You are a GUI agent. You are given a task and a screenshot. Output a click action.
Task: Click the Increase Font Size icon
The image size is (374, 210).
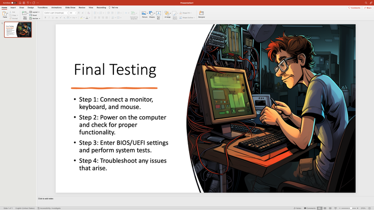[x=79, y=13]
